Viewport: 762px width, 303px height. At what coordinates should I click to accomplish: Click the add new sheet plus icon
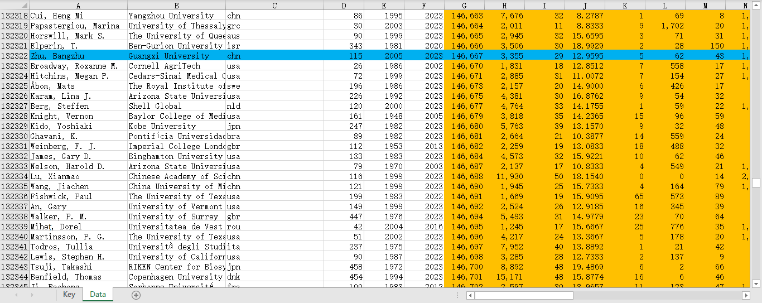[136, 295]
